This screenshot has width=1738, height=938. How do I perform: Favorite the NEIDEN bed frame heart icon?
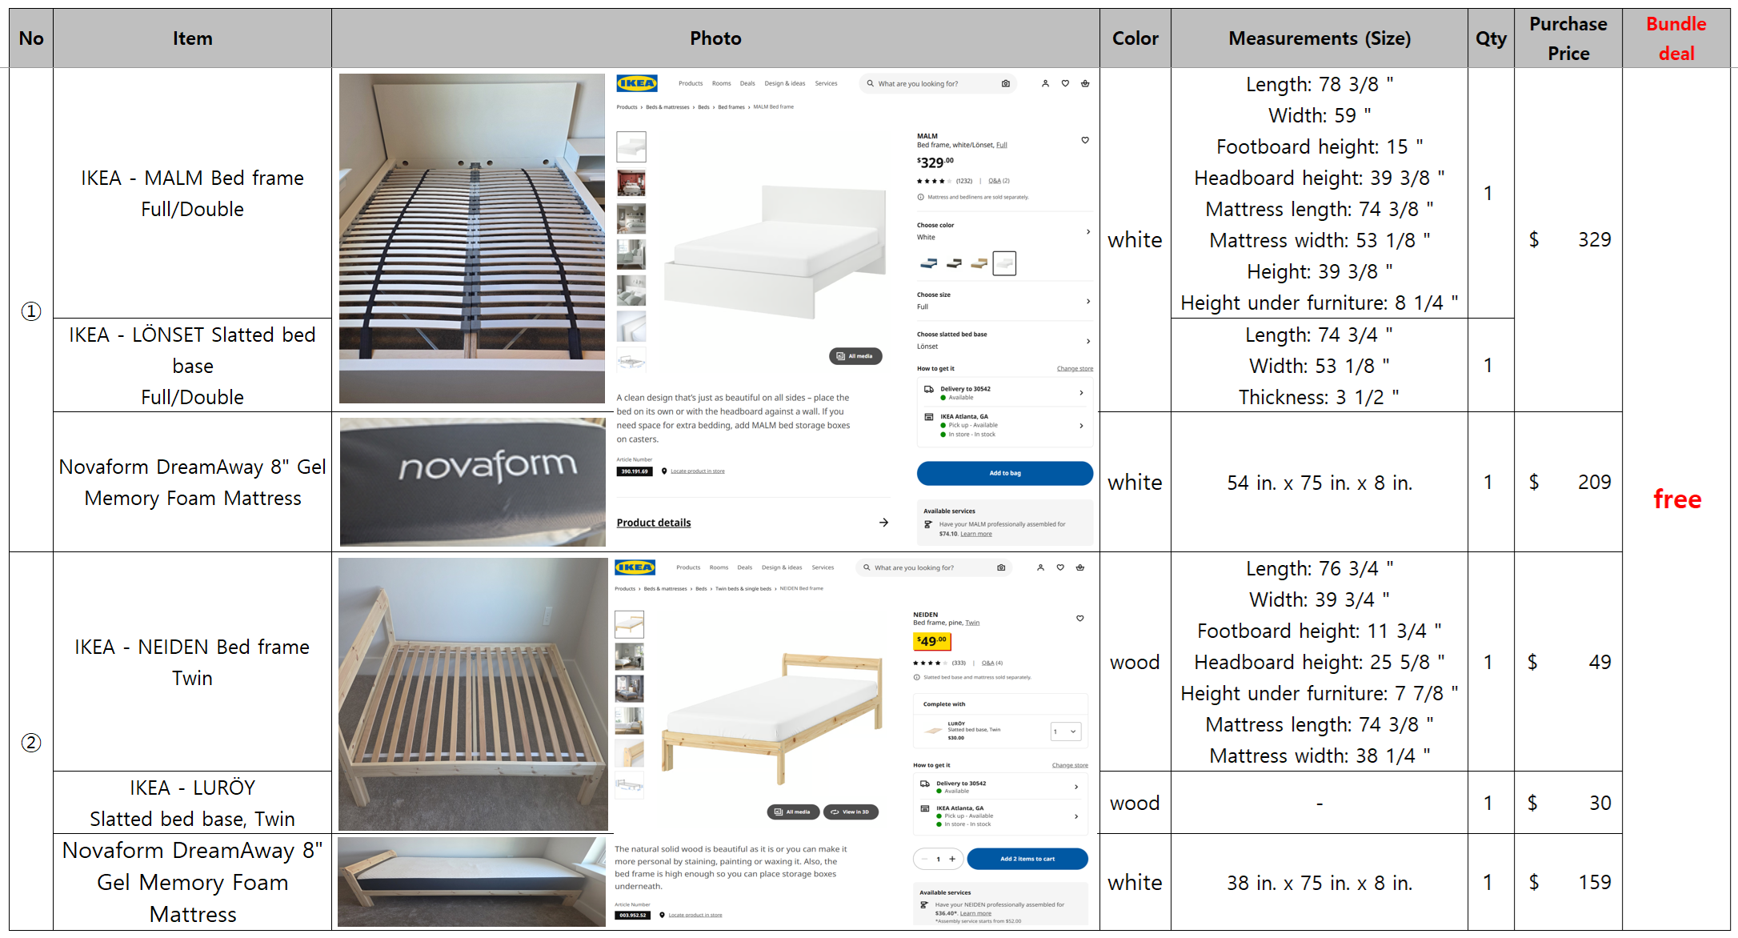coord(1079,618)
